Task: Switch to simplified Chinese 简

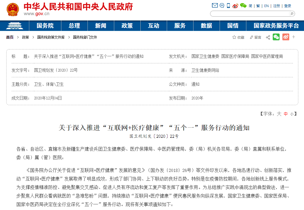Action: 250,6
